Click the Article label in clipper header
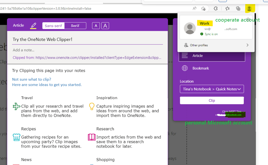Image resolution: width=268 pixels, height=165 pixels. point(19,25)
